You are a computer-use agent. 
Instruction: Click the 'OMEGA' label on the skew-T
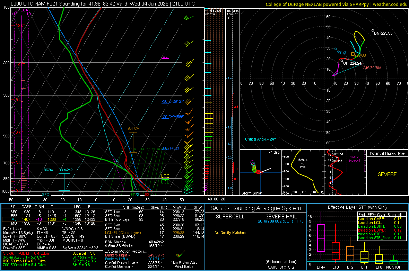point(21,10)
